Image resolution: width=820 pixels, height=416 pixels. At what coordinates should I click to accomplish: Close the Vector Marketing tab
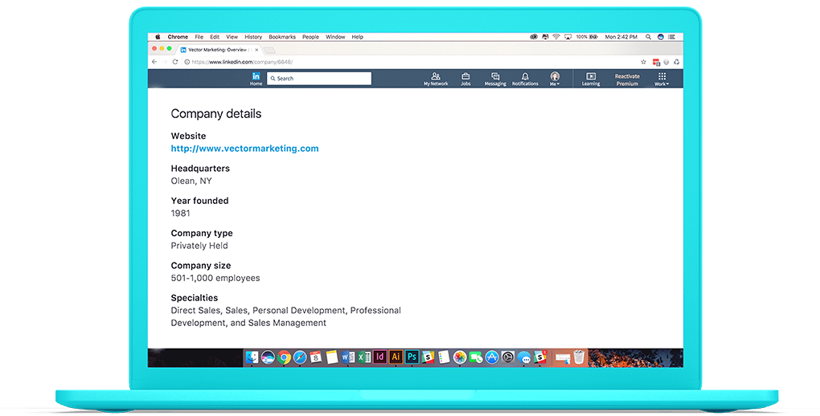click(256, 50)
